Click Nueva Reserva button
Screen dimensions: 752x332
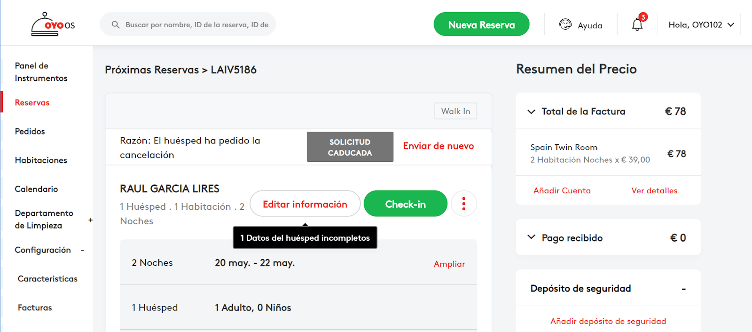point(481,24)
